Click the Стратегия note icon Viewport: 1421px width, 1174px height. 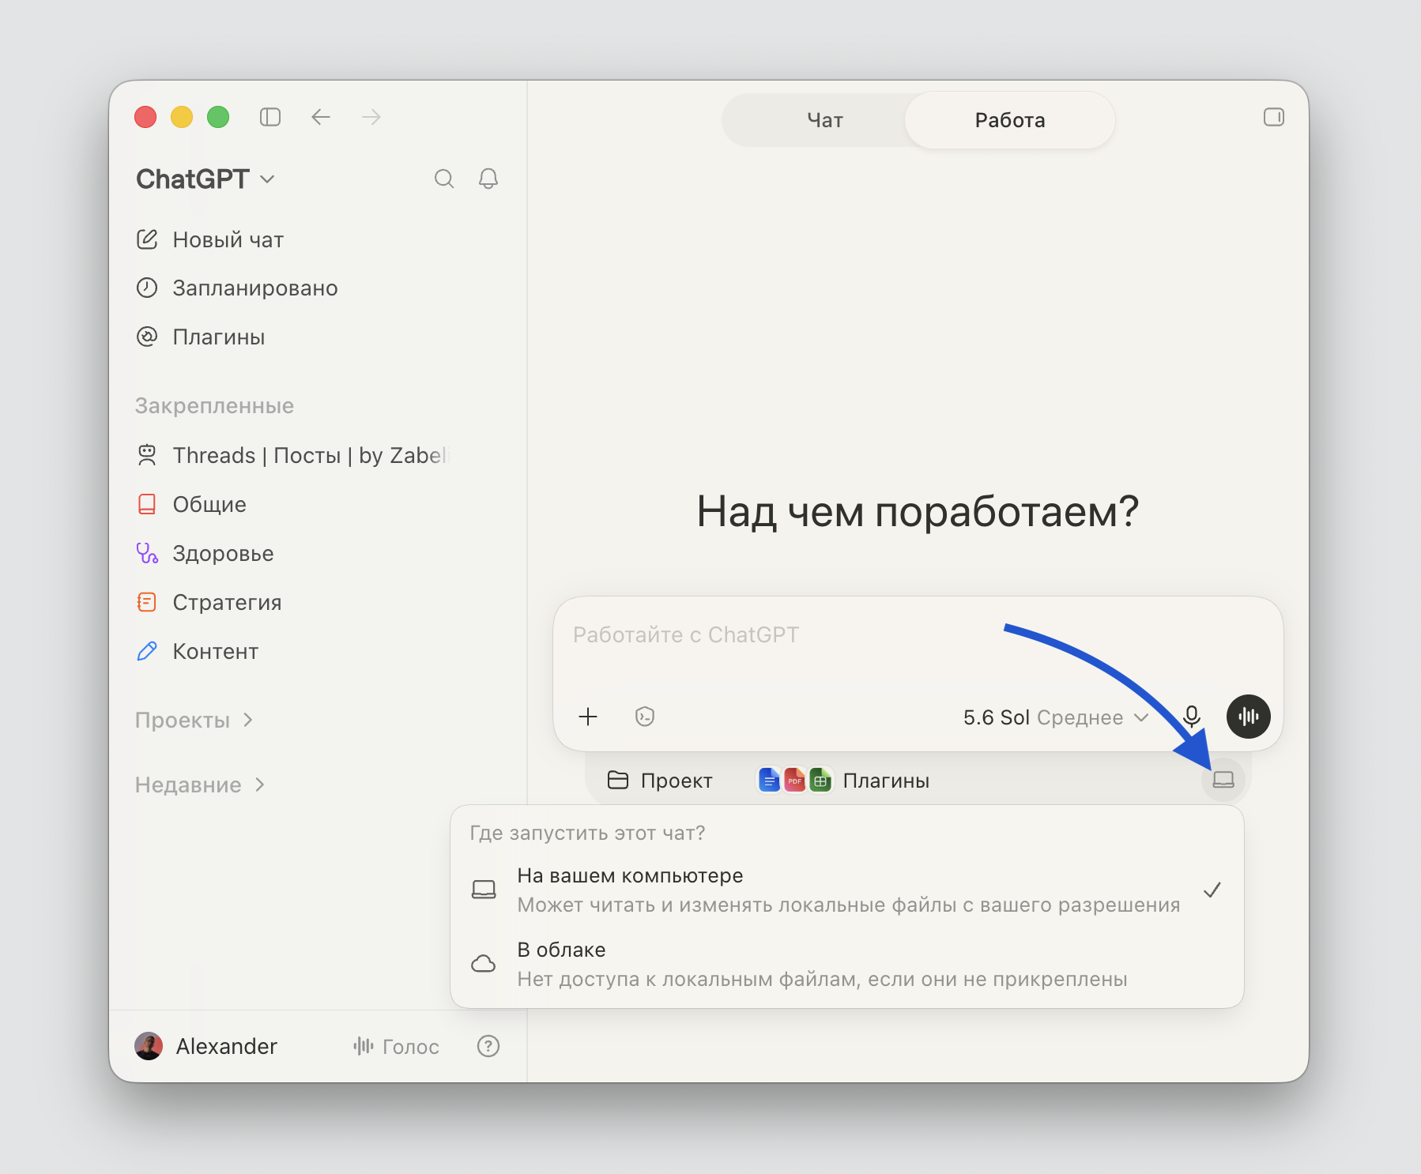147,602
